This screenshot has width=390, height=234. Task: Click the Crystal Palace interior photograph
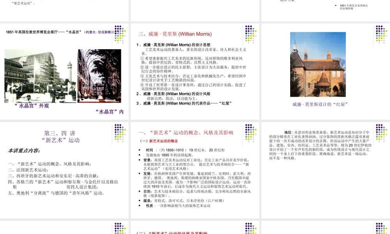tap(99, 76)
